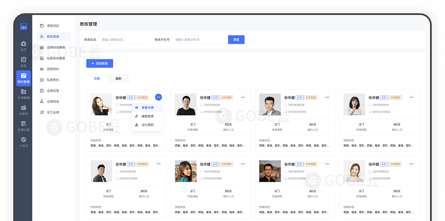Click the app logo at top of dark sidebar
445x221 pixels.
(23, 27)
